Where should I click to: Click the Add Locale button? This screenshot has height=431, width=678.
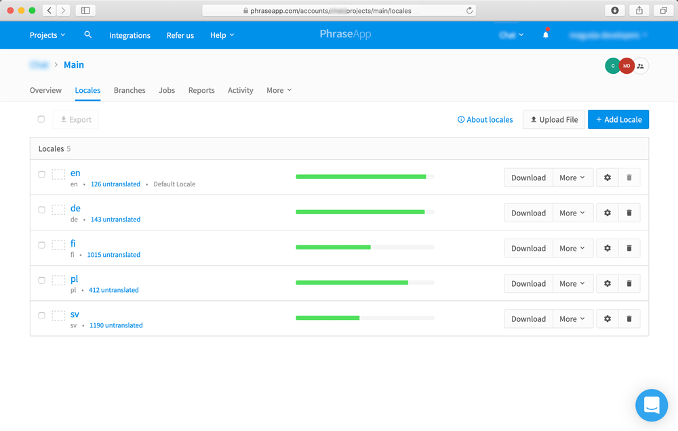tap(618, 119)
